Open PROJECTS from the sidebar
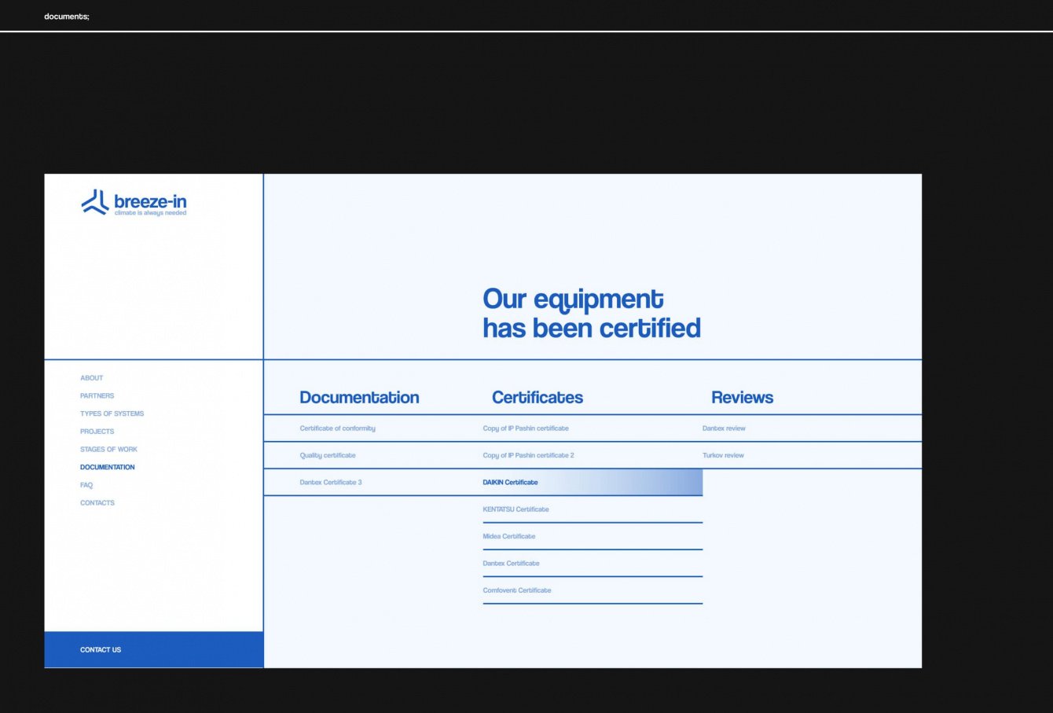1053x713 pixels. tap(97, 432)
